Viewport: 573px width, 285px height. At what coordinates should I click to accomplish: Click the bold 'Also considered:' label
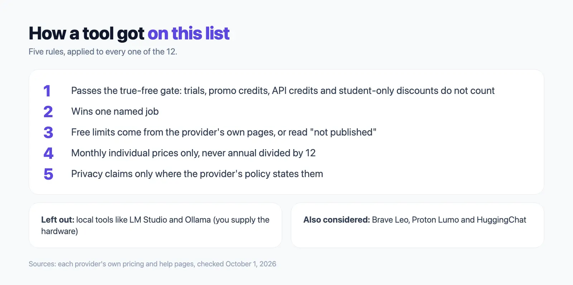click(x=337, y=220)
